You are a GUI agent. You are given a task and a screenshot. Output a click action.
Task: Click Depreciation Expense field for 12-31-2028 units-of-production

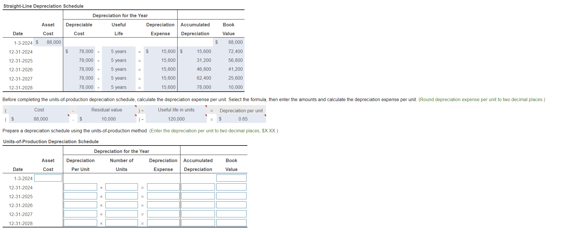click(x=163, y=223)
